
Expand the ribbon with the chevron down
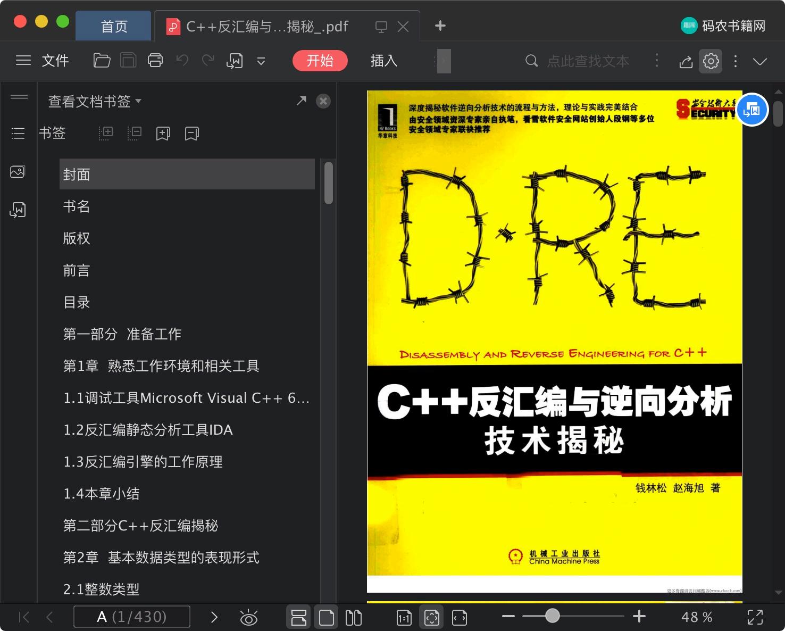[x=760, y=62]
